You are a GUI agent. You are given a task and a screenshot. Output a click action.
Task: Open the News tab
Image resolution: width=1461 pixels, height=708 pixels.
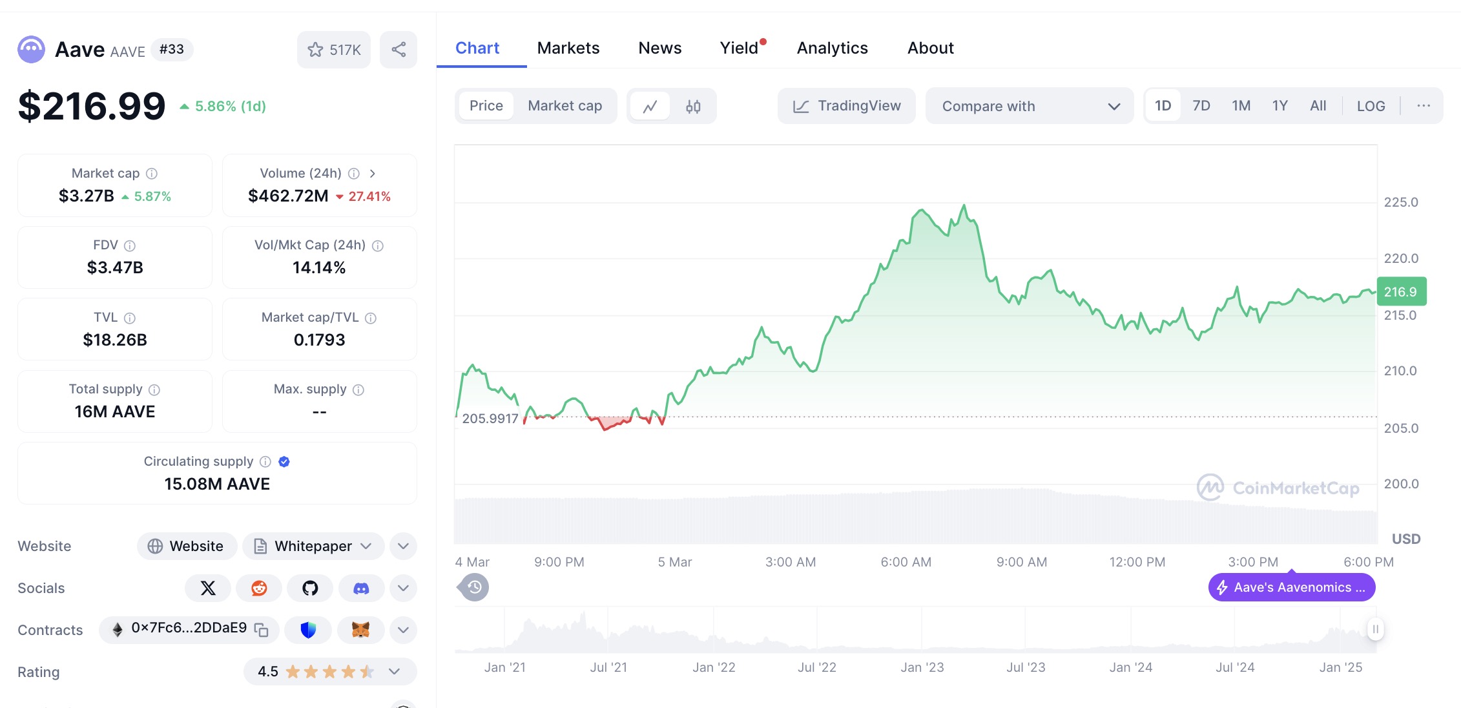[660, 48]
